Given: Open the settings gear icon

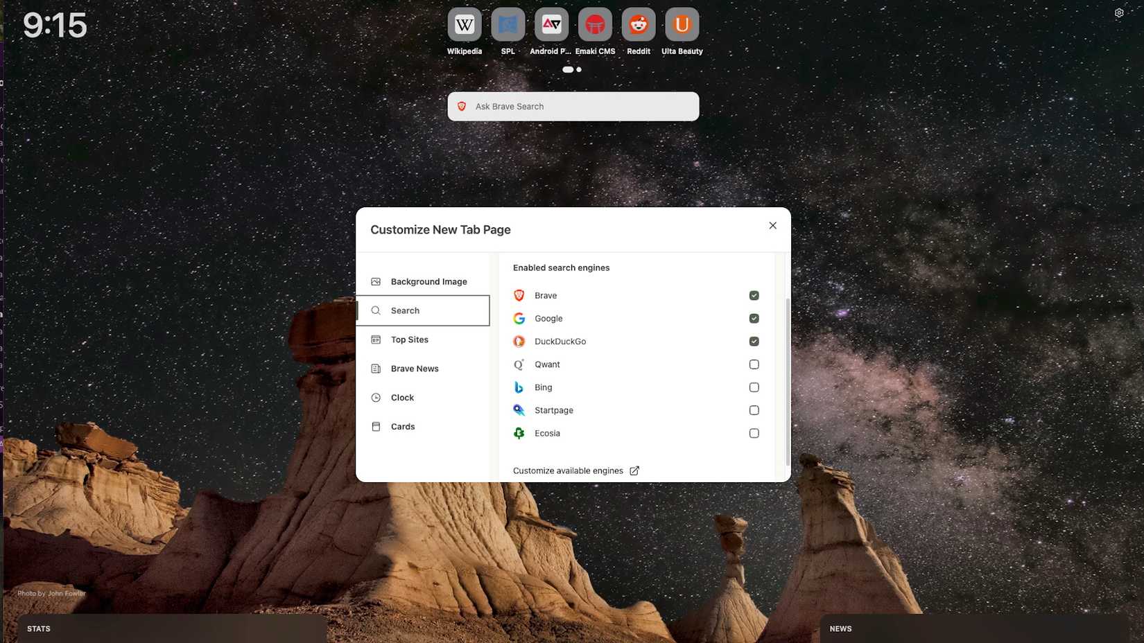Looking at the screenshot, I should [x=1118, y=12].
